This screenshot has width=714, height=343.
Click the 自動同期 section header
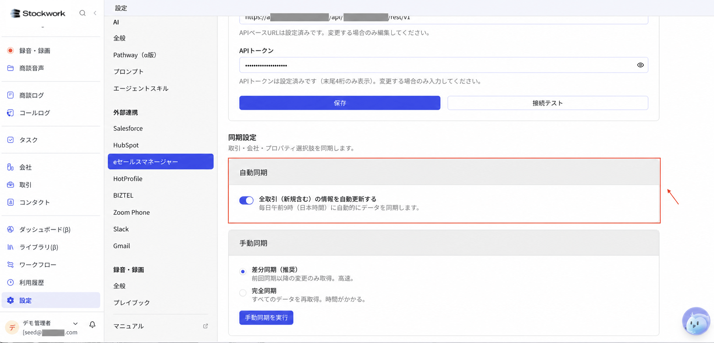point(444,172)
